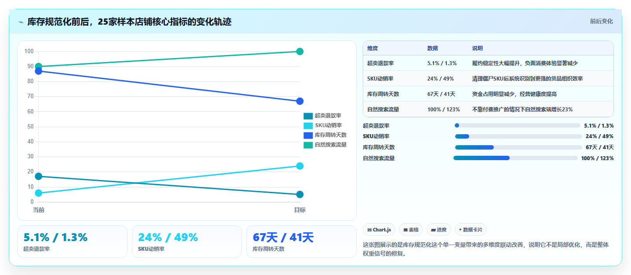
Task: Click green 自然搜索流量 point at 当前
Action: [x=39, y=66]
